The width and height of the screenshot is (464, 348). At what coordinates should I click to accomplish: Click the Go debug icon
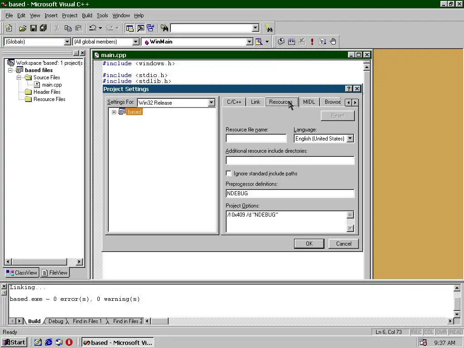click(x=323, y=42)
